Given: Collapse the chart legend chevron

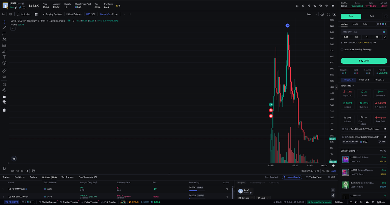Looking at the screenshot, I should pyautogui.click(x=13, y=29).
